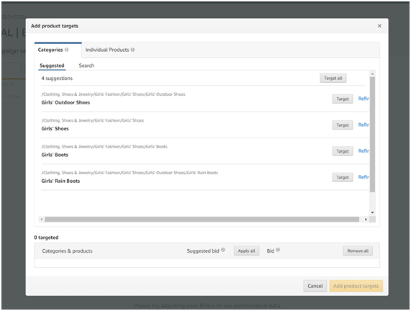The width and height of the screenshot is (411, 311).
Task: Refine the Girls' Shoes category
Action: click(363, 125)
